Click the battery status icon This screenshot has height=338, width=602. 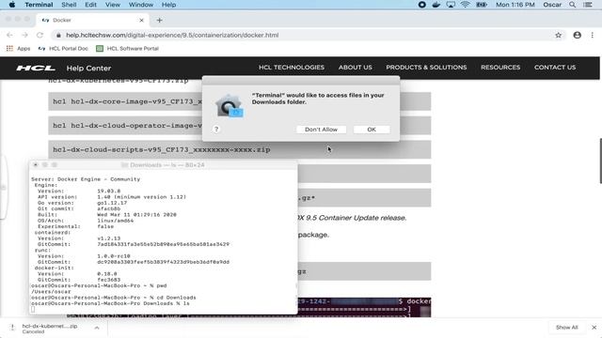click(481, 5)
